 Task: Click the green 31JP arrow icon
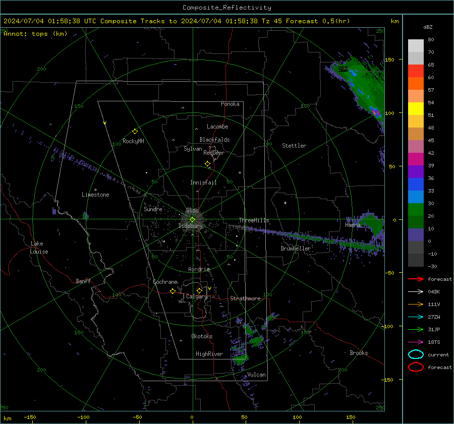(416, 329)
